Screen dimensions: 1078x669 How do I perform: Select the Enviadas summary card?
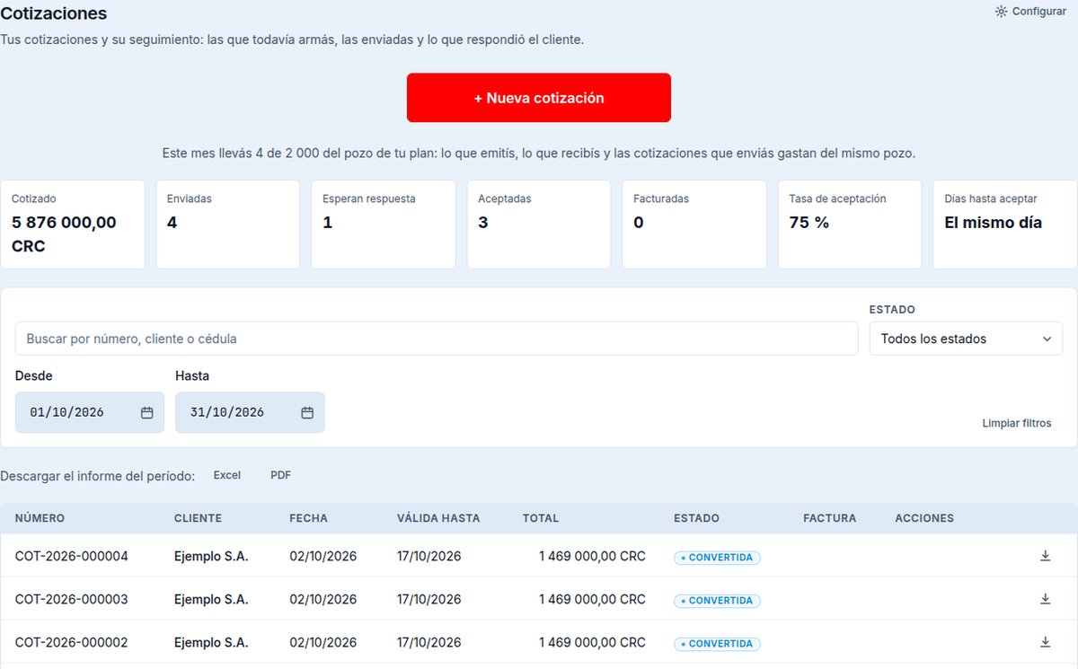point(228,224)
